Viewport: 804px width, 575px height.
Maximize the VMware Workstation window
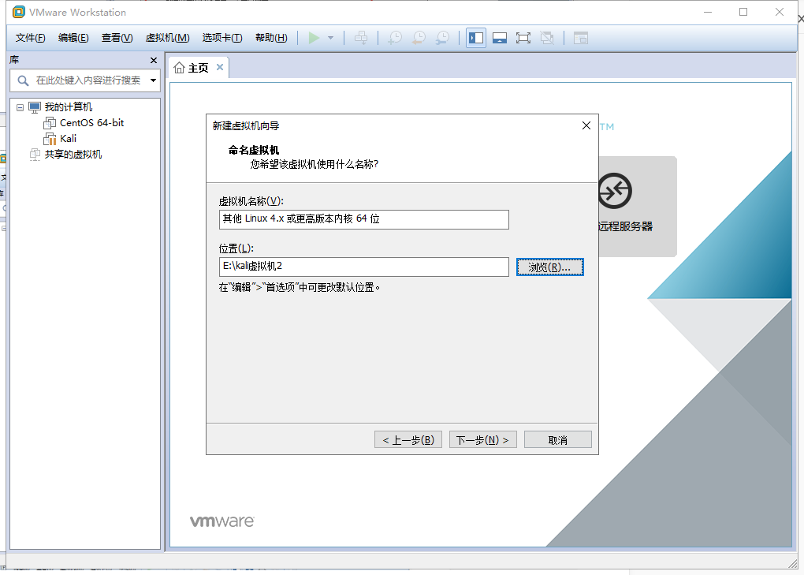[743, 12]
